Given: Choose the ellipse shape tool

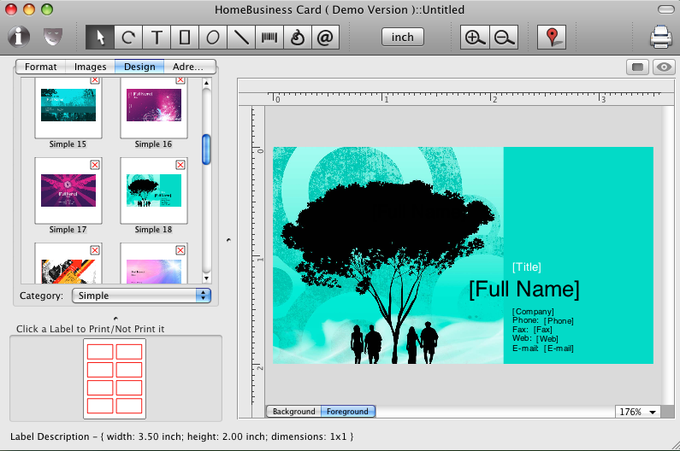Looking at the screenshot, I should click(212, 38).
